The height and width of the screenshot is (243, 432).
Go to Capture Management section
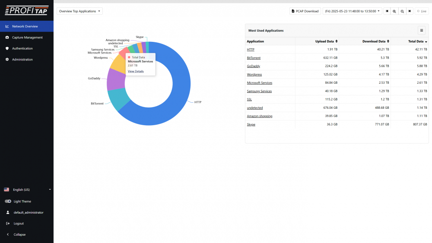pos(27,38)
